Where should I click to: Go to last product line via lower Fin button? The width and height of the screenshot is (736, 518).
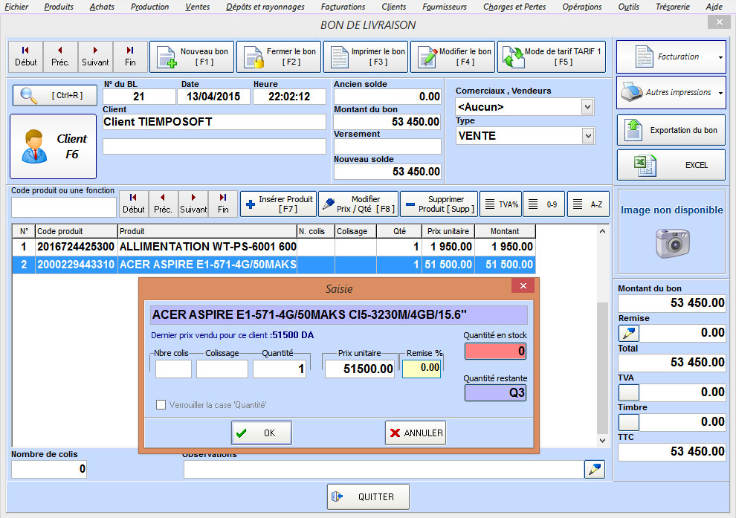pyautogui.click(x=224, y=204)
